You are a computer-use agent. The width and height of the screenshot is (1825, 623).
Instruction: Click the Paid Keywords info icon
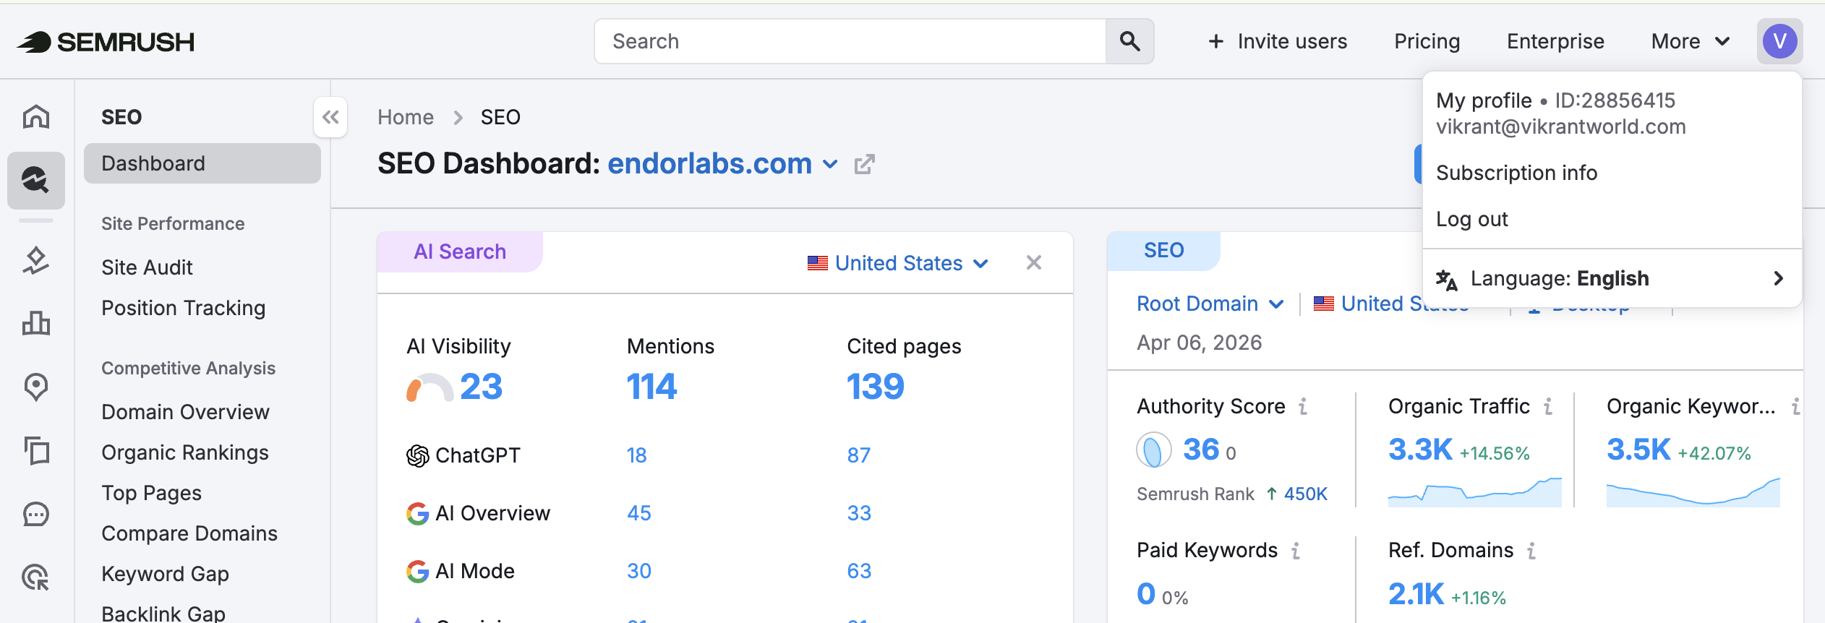tap(1296, 551)
